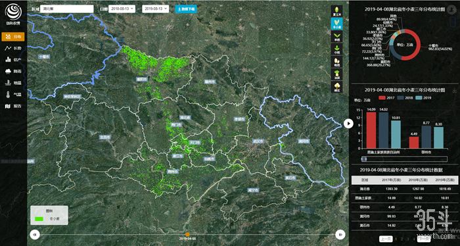Choose the early rice crop icon
This screenshot has width=460, height=246.
click(336, 36)
